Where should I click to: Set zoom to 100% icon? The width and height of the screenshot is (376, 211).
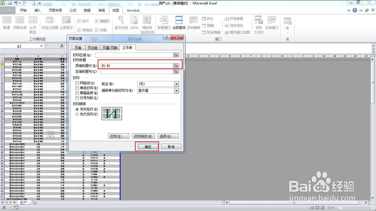tap(134, 20)
